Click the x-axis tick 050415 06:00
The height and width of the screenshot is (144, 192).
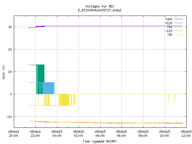pos(121,134)
